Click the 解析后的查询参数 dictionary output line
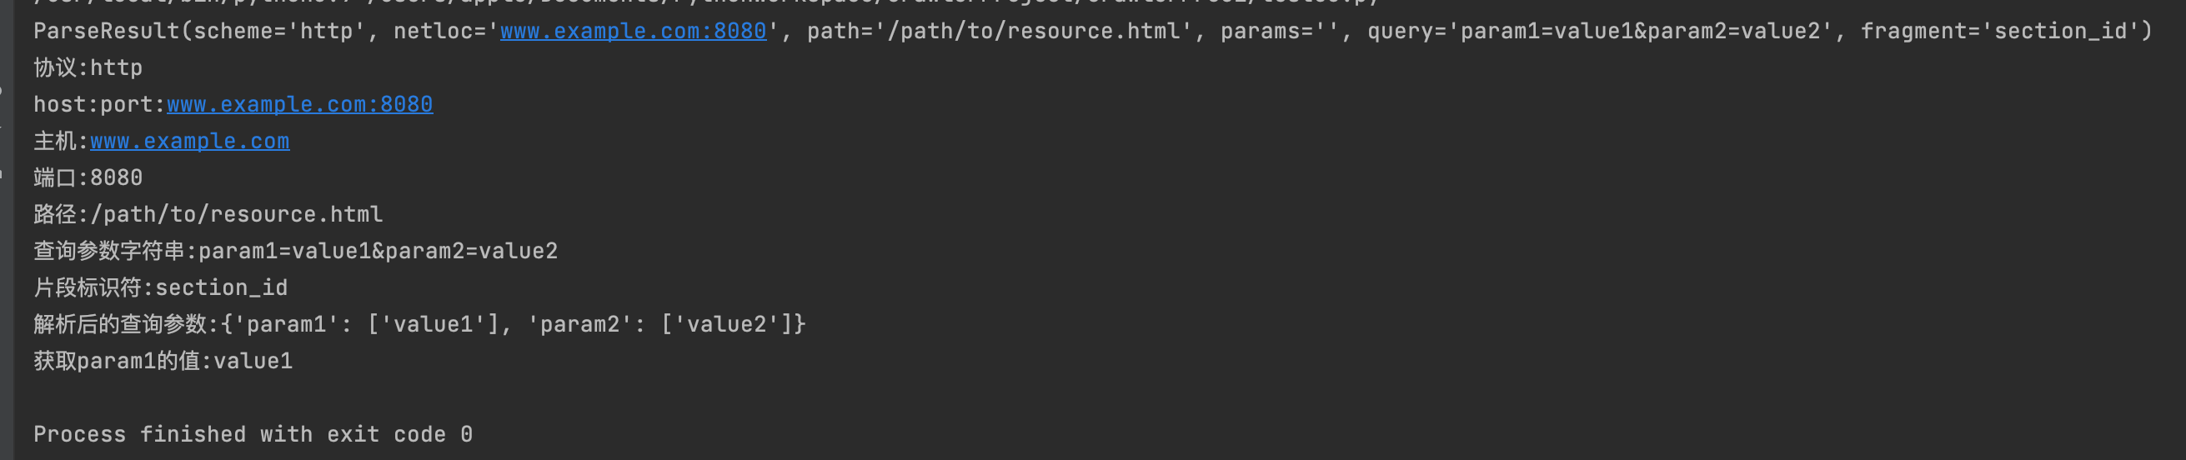 pyautogui.click(x=420, y=324)
